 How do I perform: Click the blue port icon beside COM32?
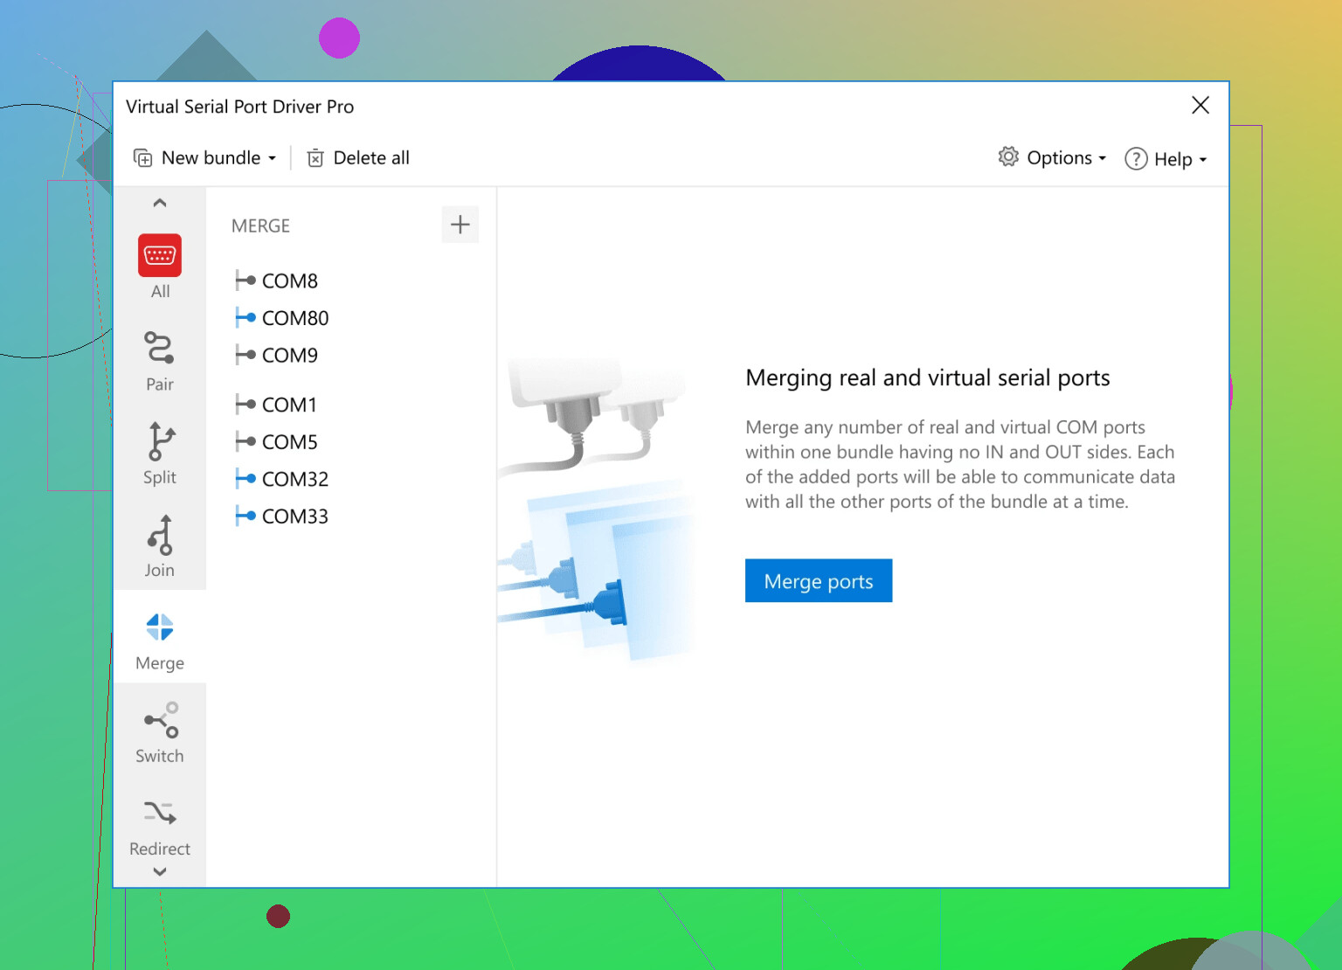[246, 479]
